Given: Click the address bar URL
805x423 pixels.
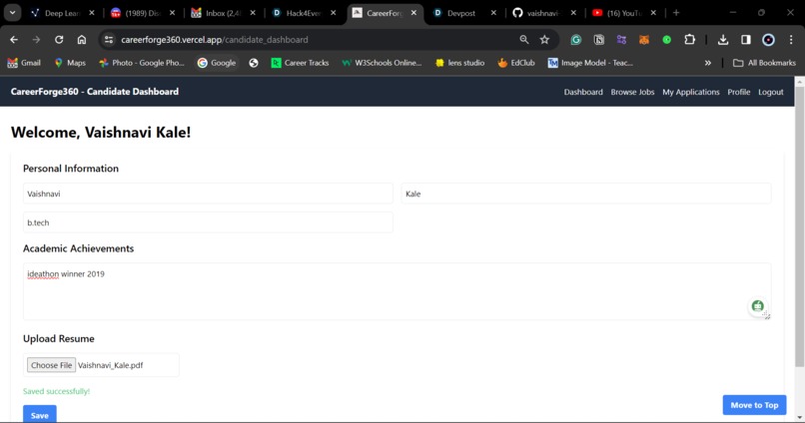Looking at the screenshot, I should (215, 40).
